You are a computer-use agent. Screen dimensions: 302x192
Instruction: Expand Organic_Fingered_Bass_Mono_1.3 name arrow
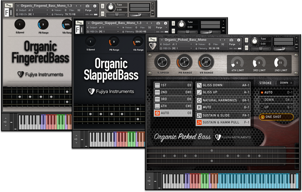coord(18,6)
